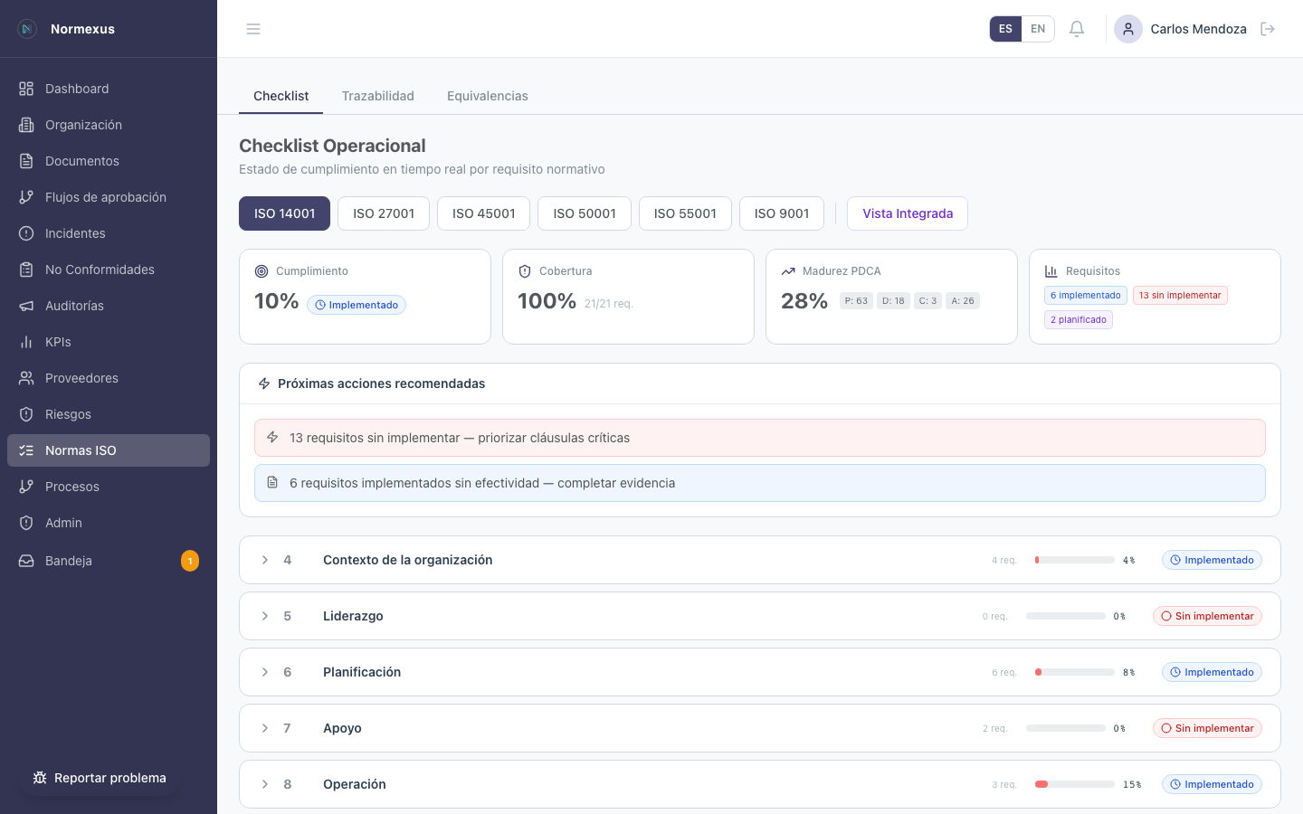
Task: Open Dashboard from the sidebar icon
Action: point(26,89)
